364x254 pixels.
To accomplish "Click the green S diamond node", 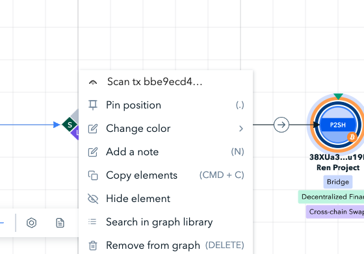I will coord(70,125).
